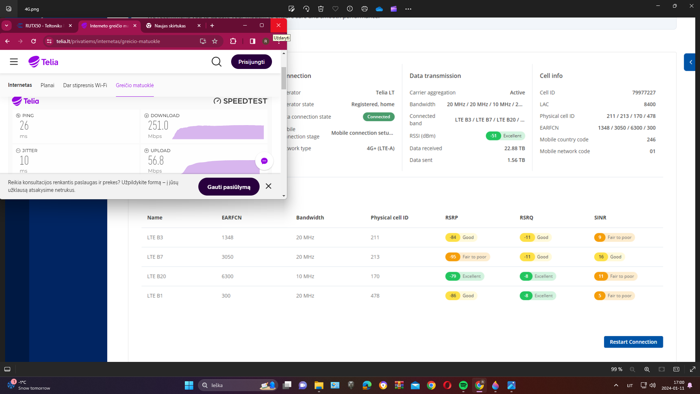Open Chrome tab search dropdown
700x394 pixels.
coord(7,26)
